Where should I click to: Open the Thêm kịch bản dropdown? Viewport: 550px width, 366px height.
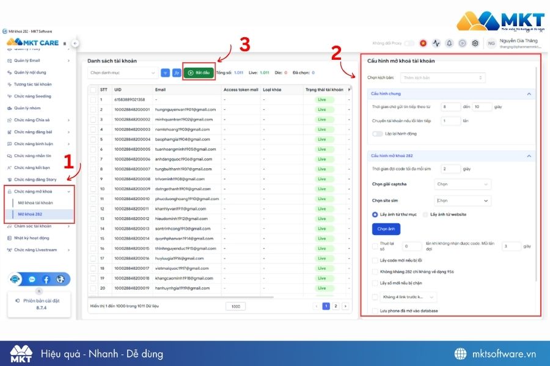point(442,77)
